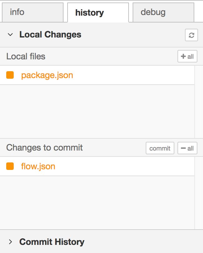Screen dimensions: 203x253
Task: Click the orange status icon beside flow.json
Action: coord(10,166)
